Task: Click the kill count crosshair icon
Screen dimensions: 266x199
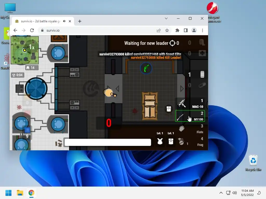Action: [172, 43]
